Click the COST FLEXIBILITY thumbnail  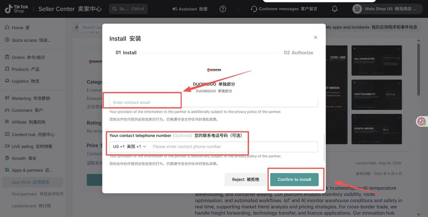click(376, 95)
